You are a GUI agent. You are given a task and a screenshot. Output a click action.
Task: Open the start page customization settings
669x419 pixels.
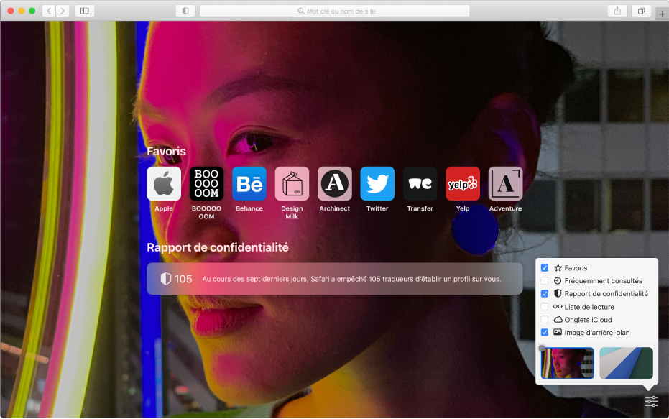click(650, 401)
